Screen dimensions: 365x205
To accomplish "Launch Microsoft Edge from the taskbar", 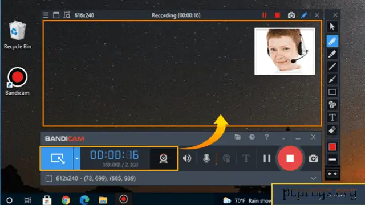I will (84, 200).
